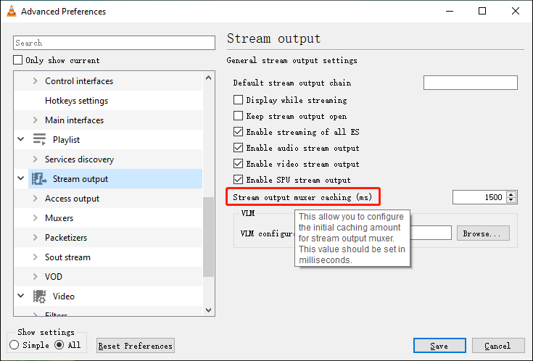Click the Save button

tap(439, 346)
